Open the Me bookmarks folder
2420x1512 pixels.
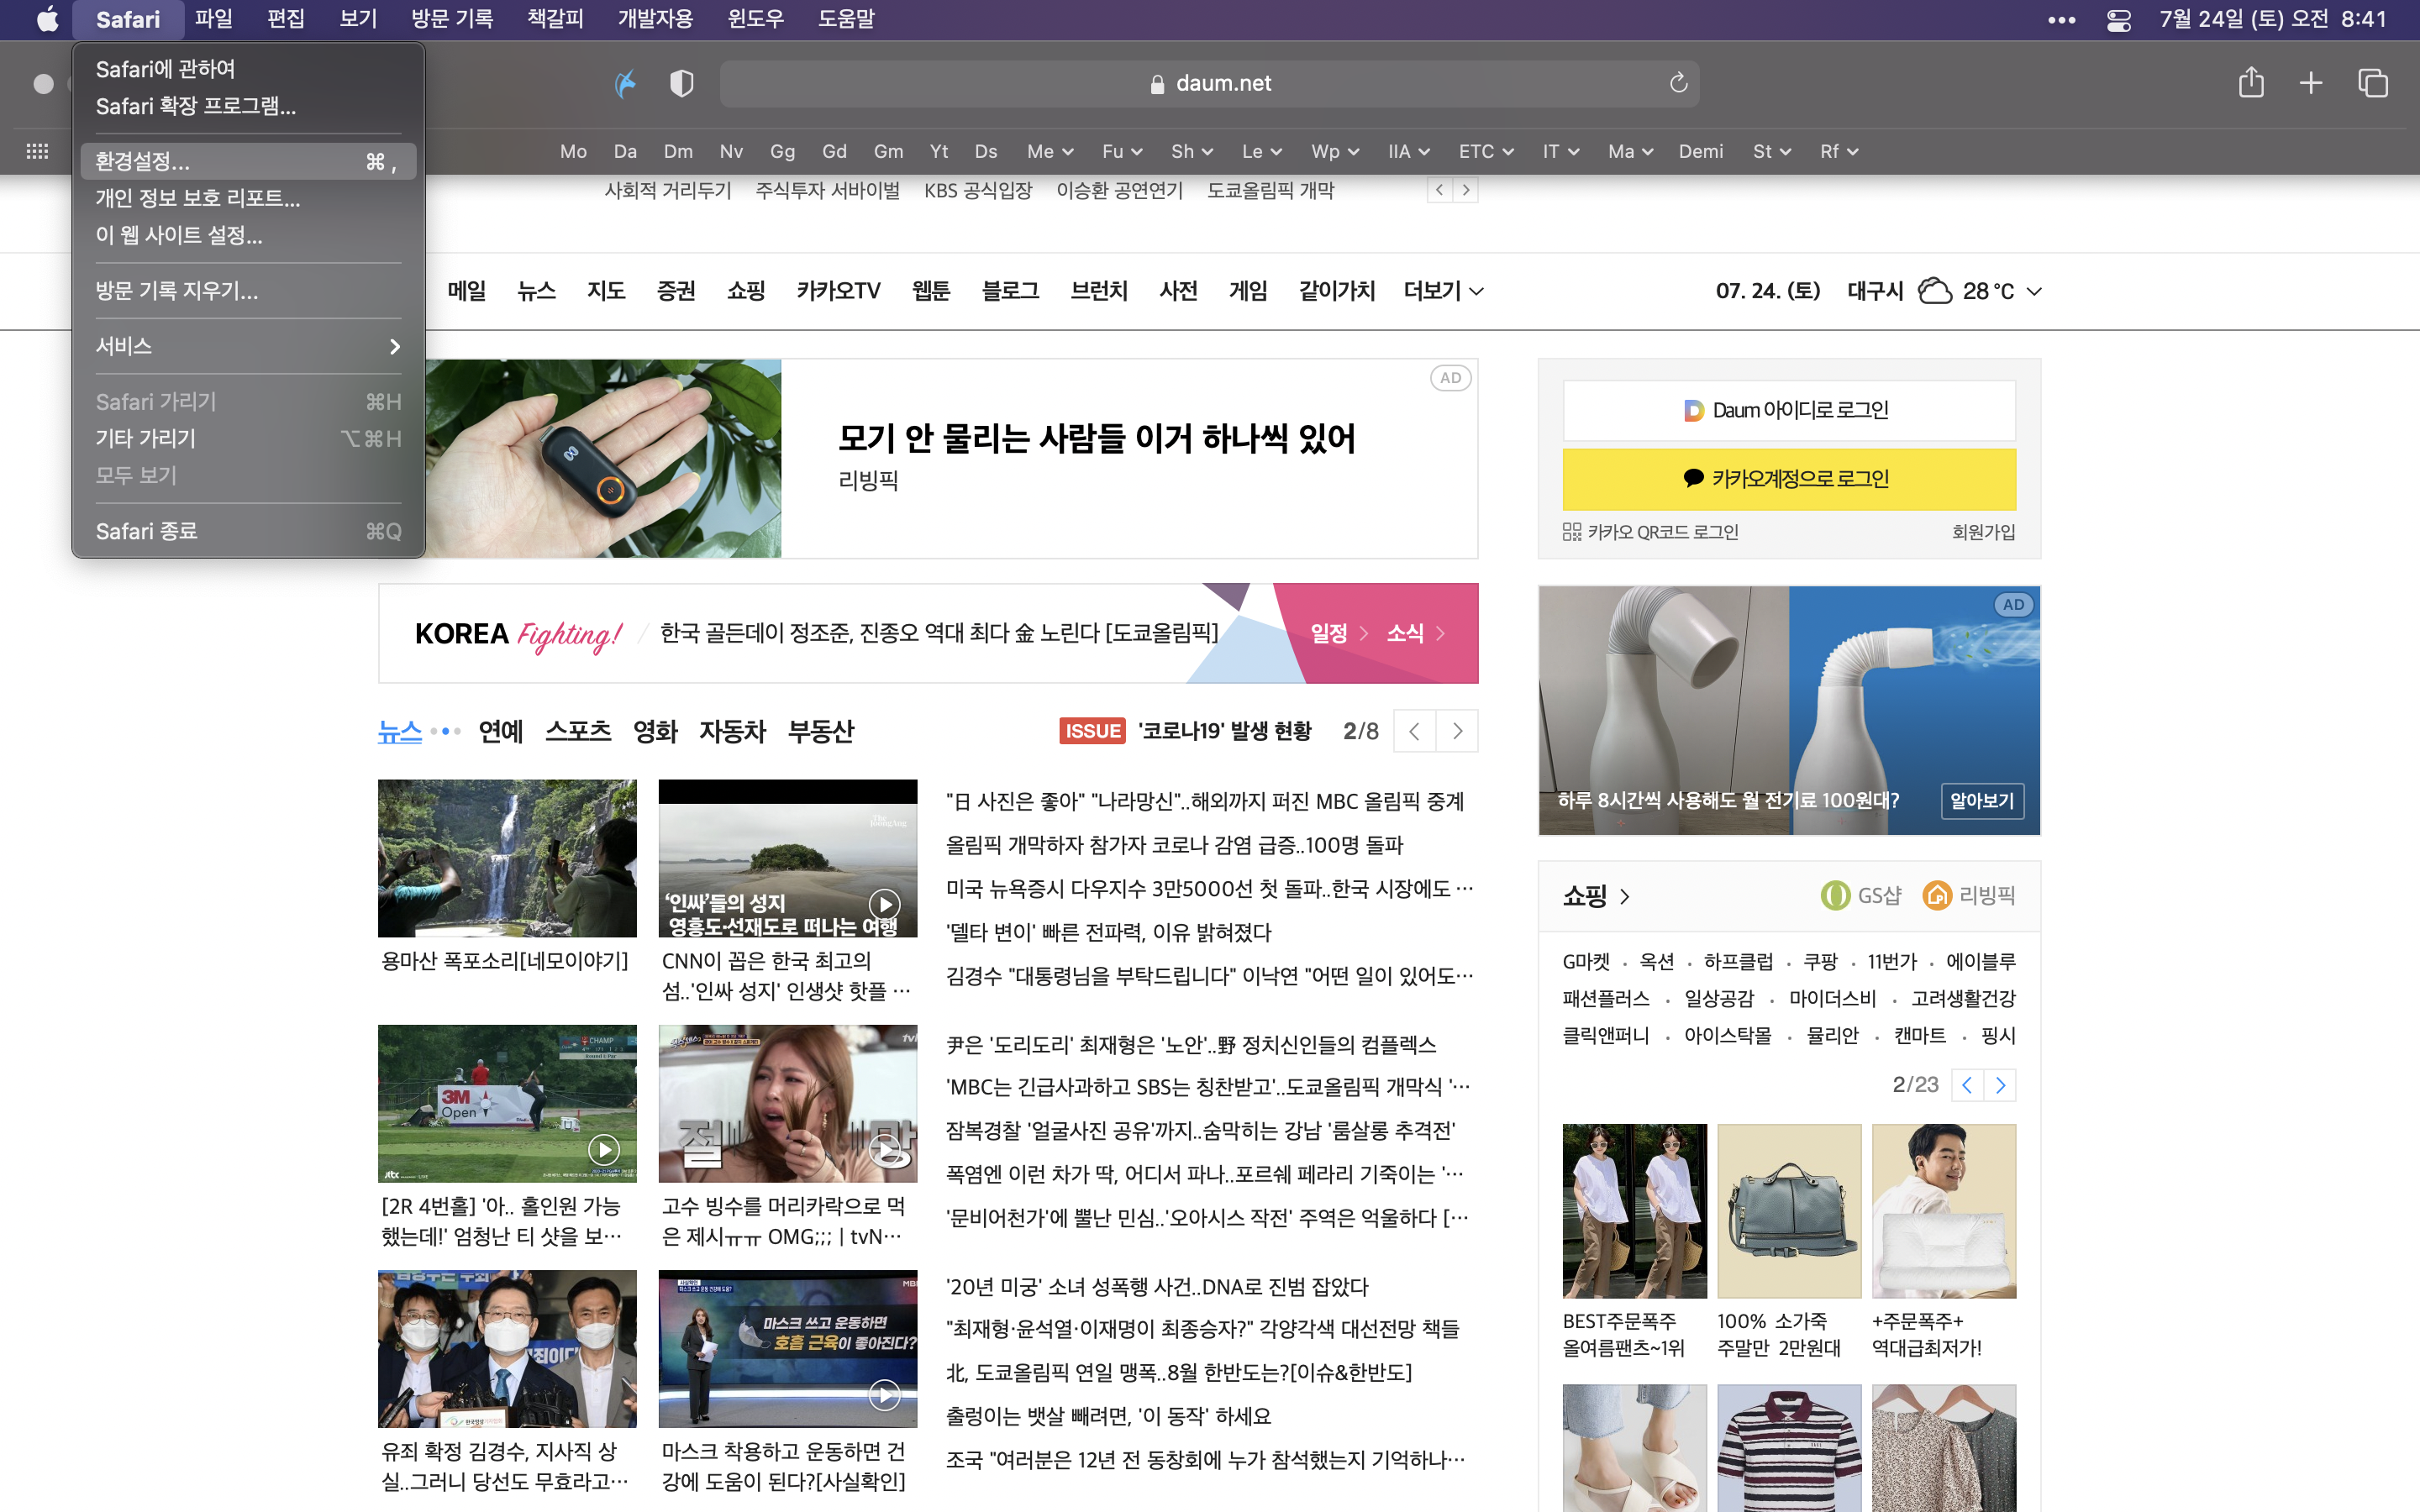pos(1050,151)
